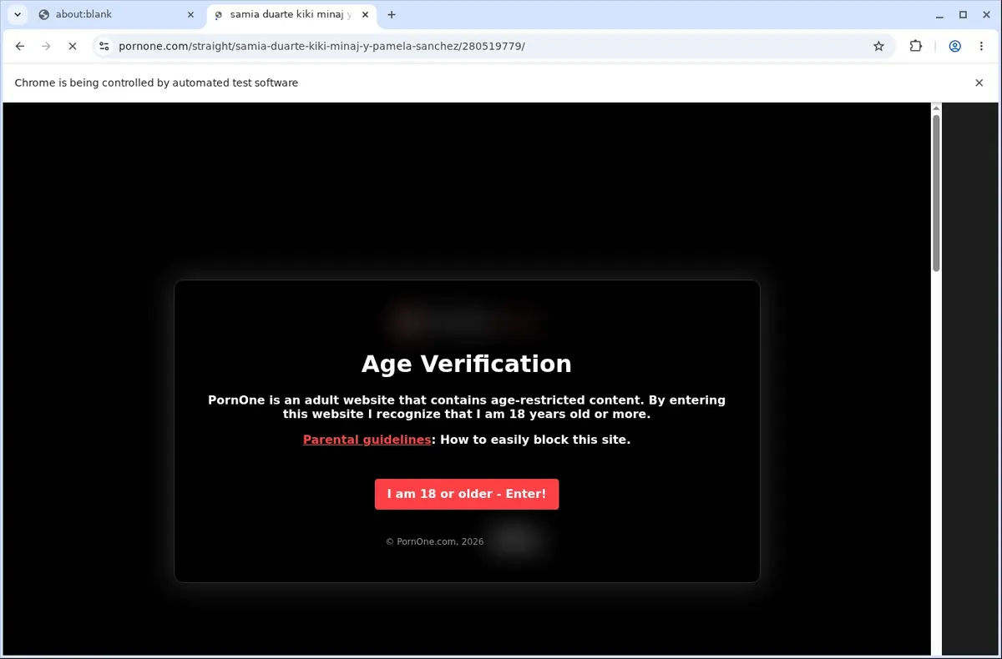Click the browser Forward arrow
Image resolution: width=1002 pixels, height=659 pixels.
(46, 47)
